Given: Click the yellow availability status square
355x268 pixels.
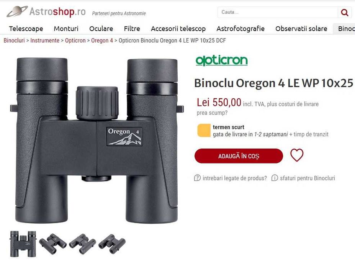Looking at the screenshot, I should 204,131.
